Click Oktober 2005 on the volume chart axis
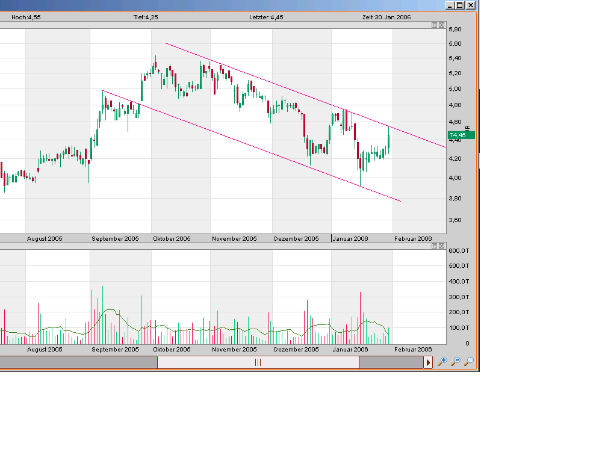This screenshot has width=599, height=452. 172,349
